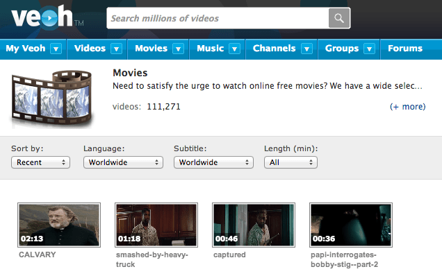Expand the Groups dropdown arrow

369,49
